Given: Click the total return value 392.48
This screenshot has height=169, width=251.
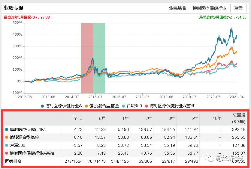Looking at the screenshot, I should pos(239,129).
